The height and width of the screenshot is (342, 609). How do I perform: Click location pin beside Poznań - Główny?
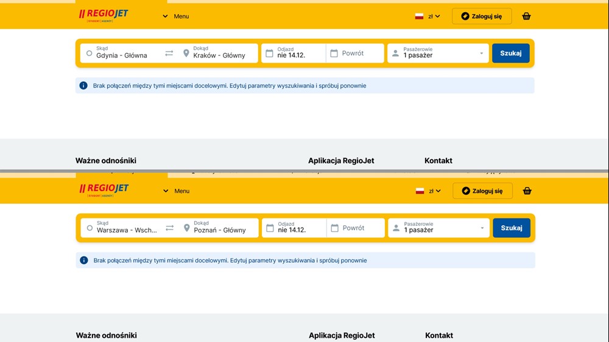[187, 228]
